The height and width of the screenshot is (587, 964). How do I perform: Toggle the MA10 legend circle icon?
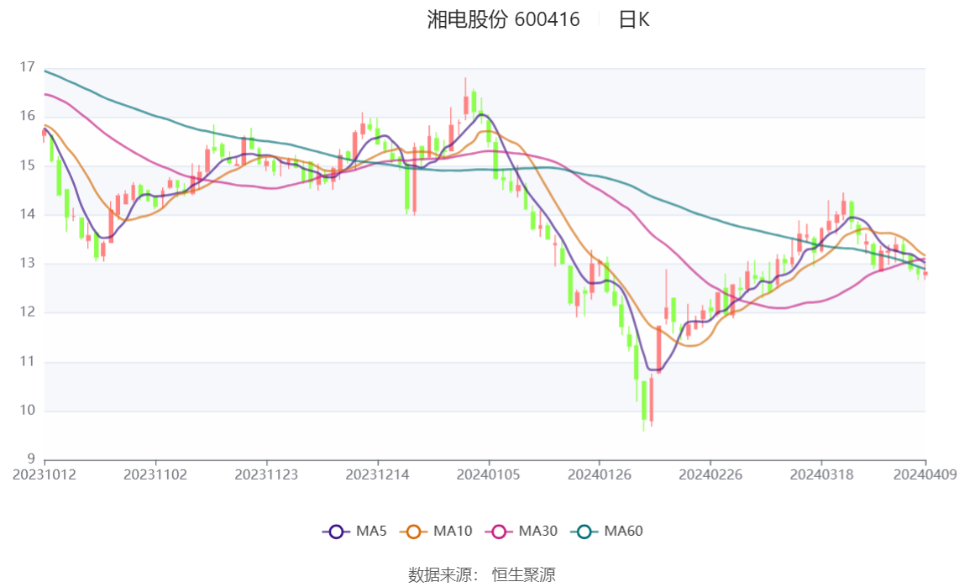pos(413,532)
